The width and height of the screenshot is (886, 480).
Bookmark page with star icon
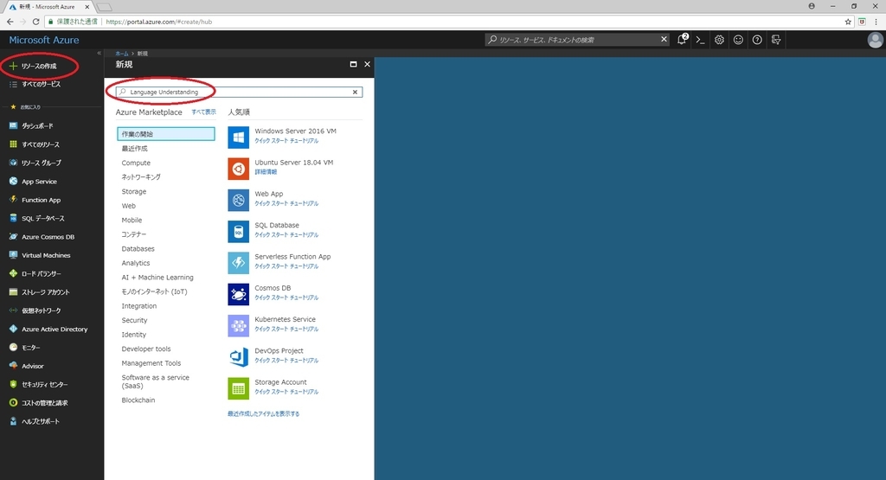(x=848, y=22)
